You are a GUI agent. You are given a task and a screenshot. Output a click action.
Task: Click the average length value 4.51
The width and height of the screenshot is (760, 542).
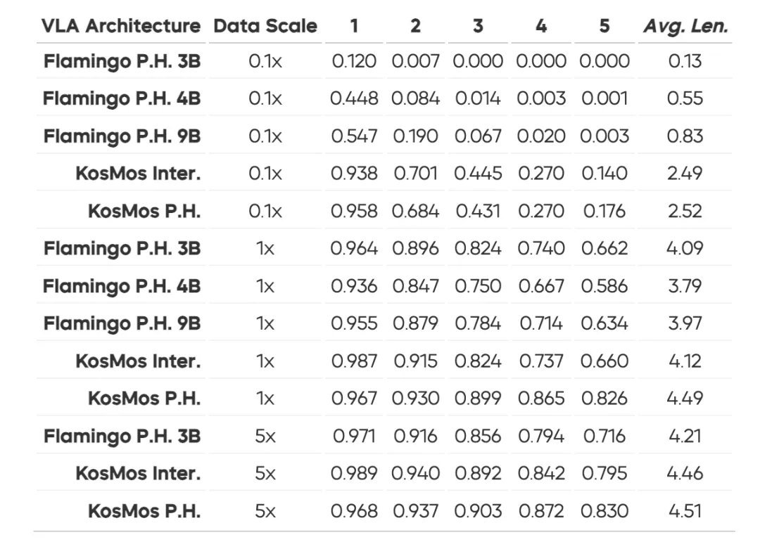685,511
